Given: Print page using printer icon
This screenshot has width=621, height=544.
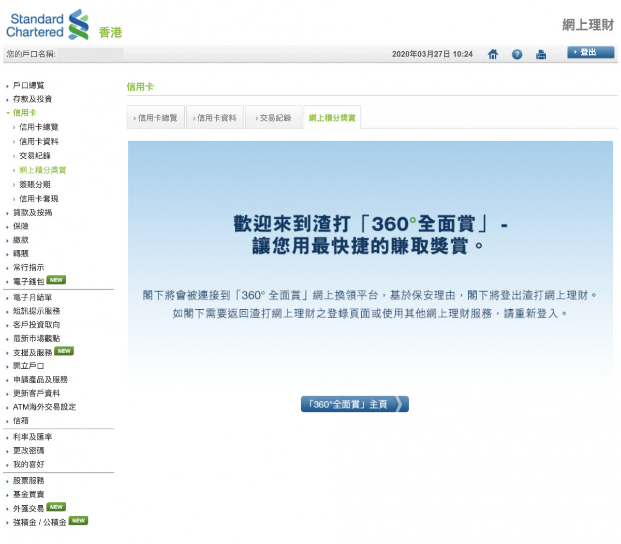Looking at the screenshot, I should click(x=541, y=54).
